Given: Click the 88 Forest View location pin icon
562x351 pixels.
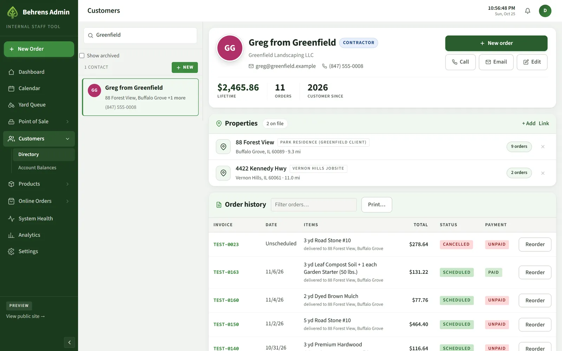Looking at the screenshot, I should 223,147.
